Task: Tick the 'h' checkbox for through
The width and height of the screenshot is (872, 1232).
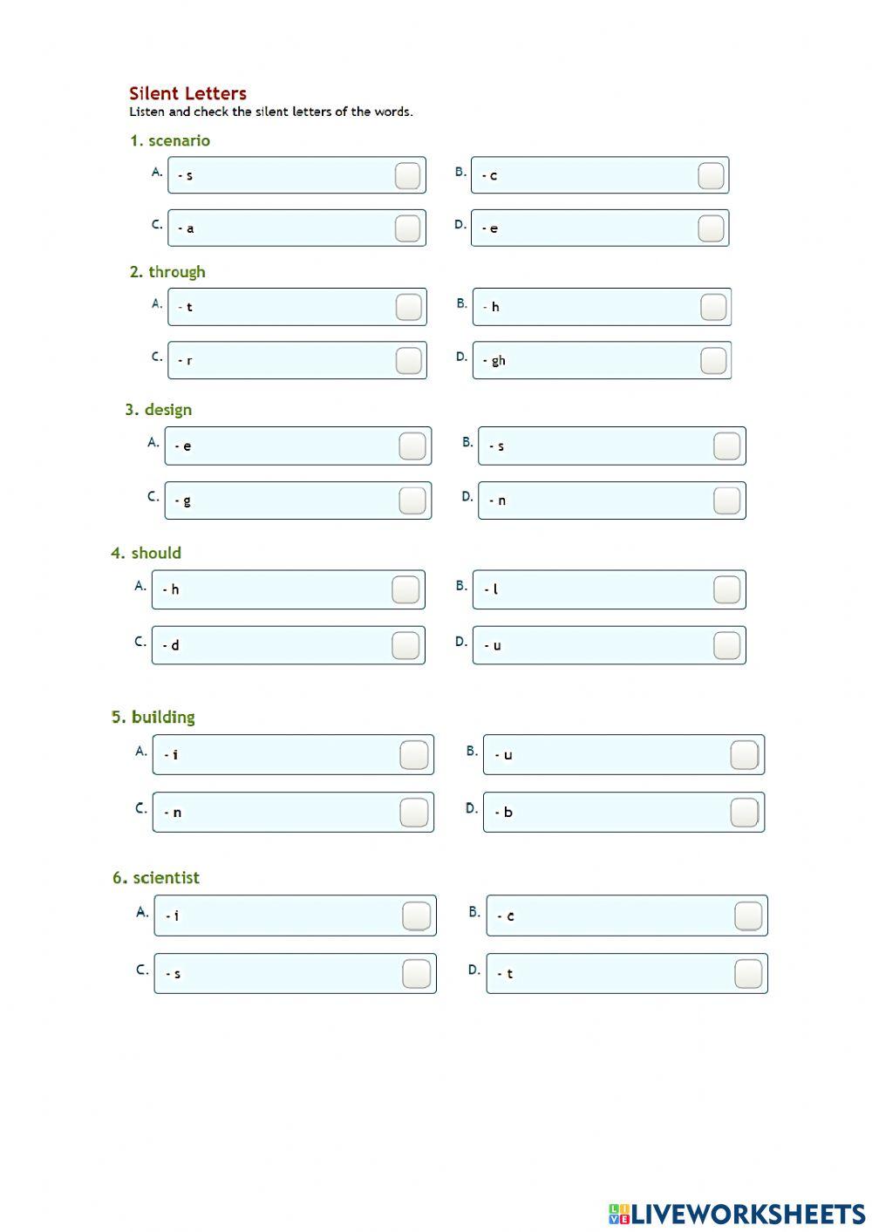Action: click(x=713, y=307)
